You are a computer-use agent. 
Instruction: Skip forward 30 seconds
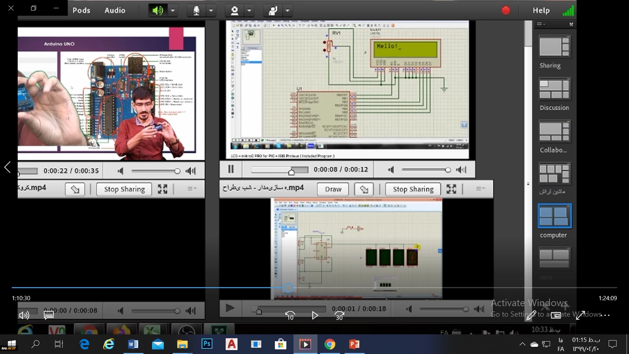[339, 316]
